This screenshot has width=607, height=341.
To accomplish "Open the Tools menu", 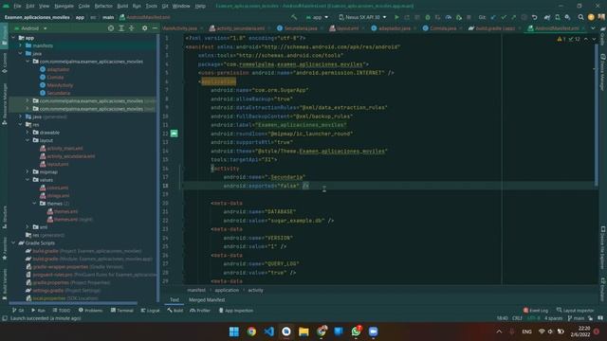I will [x=152, y=7].
